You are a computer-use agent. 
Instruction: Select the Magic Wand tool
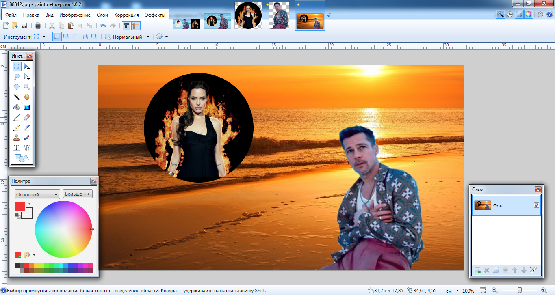(17, 97)
